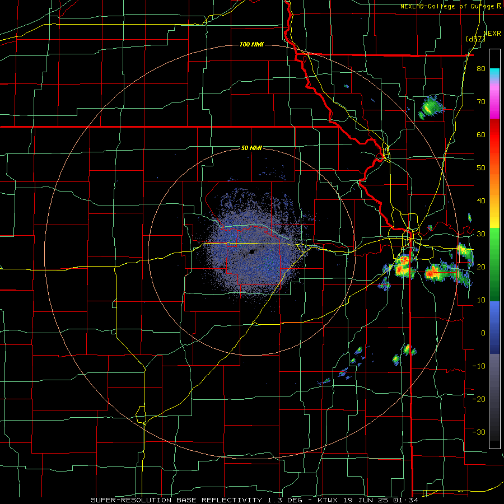Select the -20 dBZ scale value
Screen dimensions: 504x504
click(x=479, y=399)
